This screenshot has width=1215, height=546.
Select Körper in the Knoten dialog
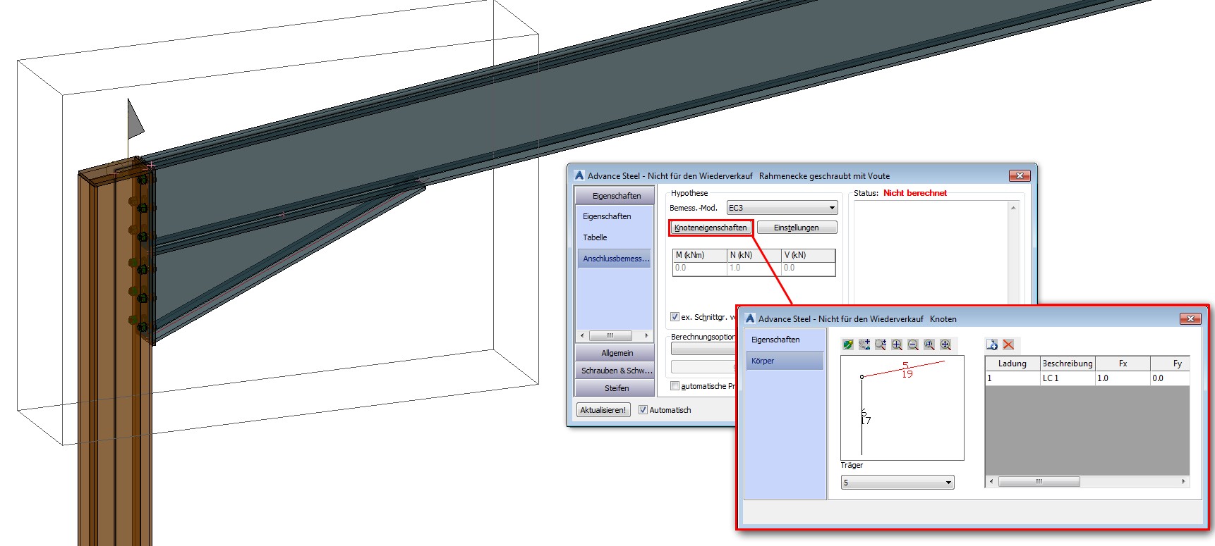[x=785, y=361]
